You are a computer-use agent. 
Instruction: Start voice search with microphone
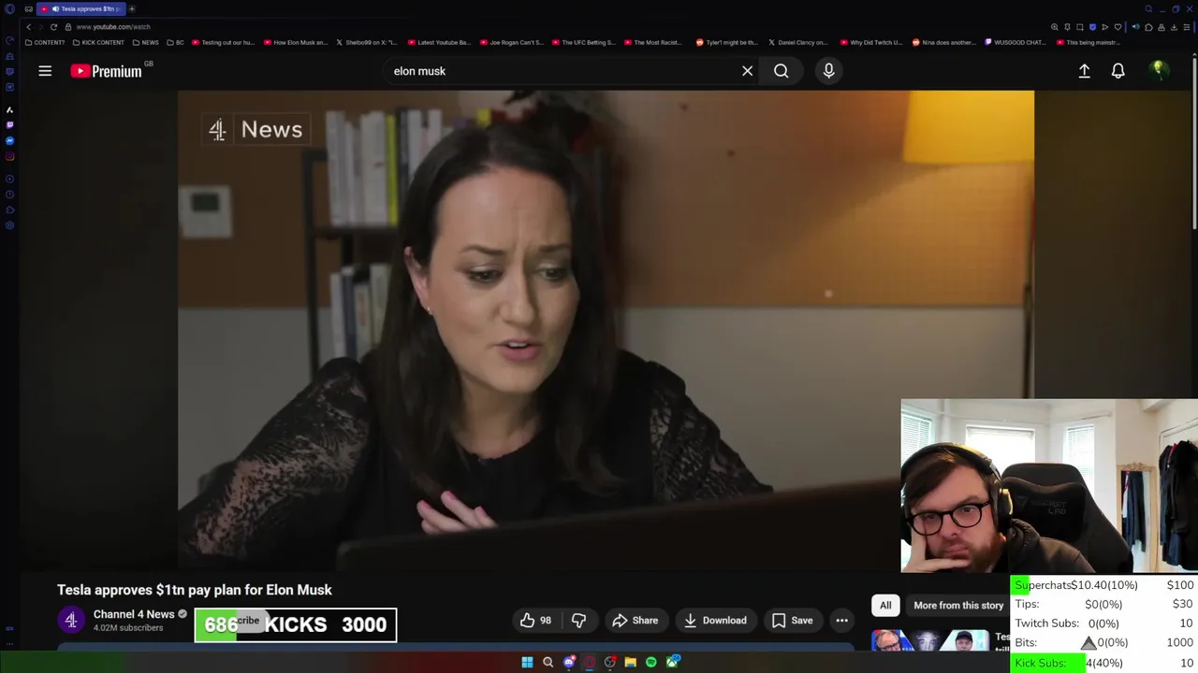[828, 71]
